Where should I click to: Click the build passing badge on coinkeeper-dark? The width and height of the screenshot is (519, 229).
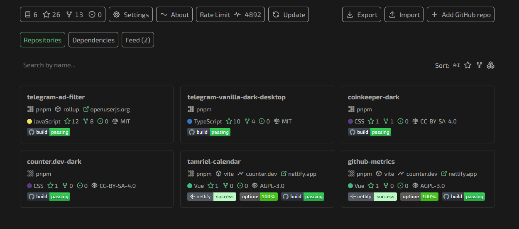(x=370, y=132)
